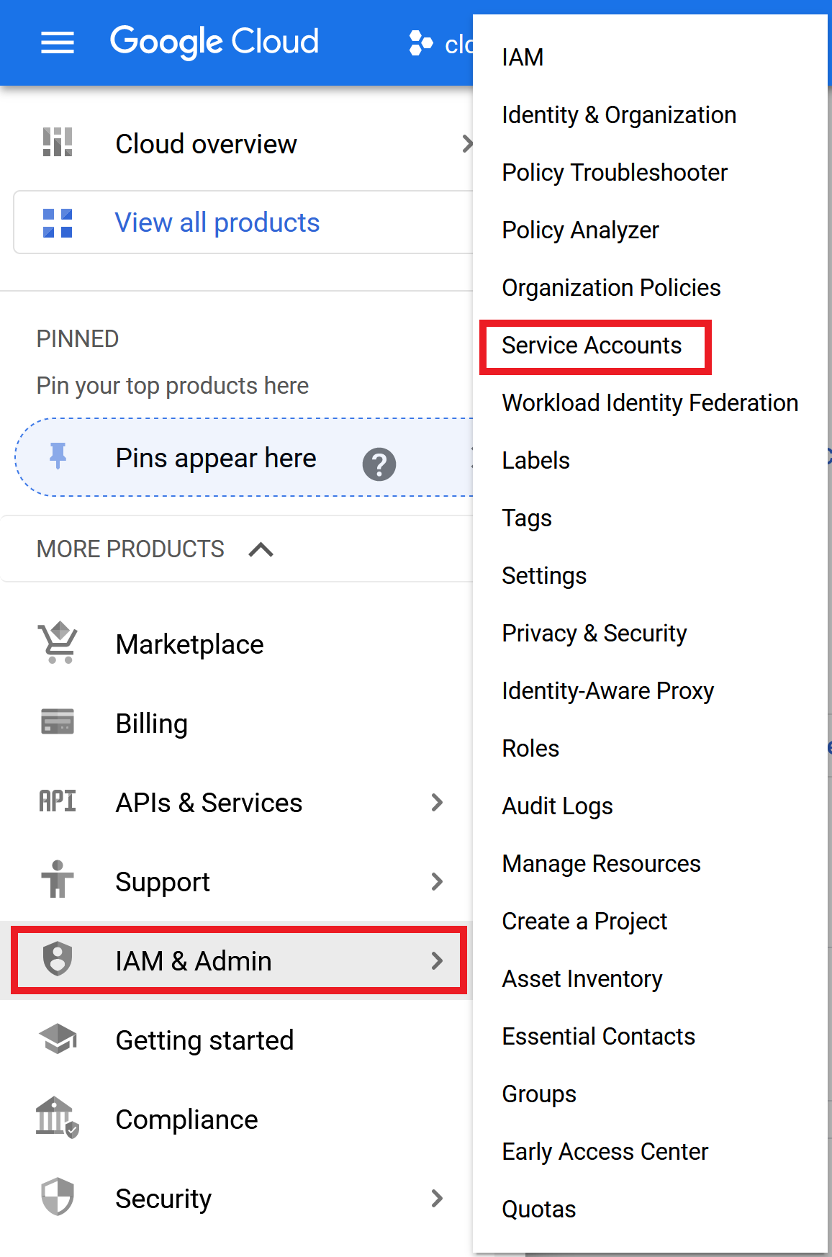Choose Roles in the IAM submenu

coord(530,749)
